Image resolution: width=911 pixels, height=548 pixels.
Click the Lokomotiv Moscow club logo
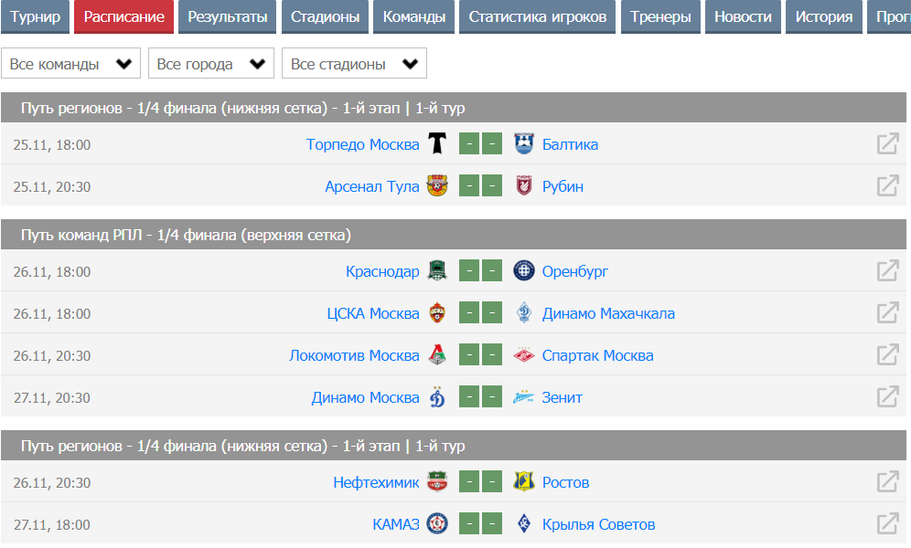pos(437,355)
